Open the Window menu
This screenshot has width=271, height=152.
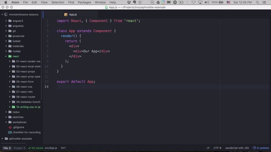(x=100, y=2)
